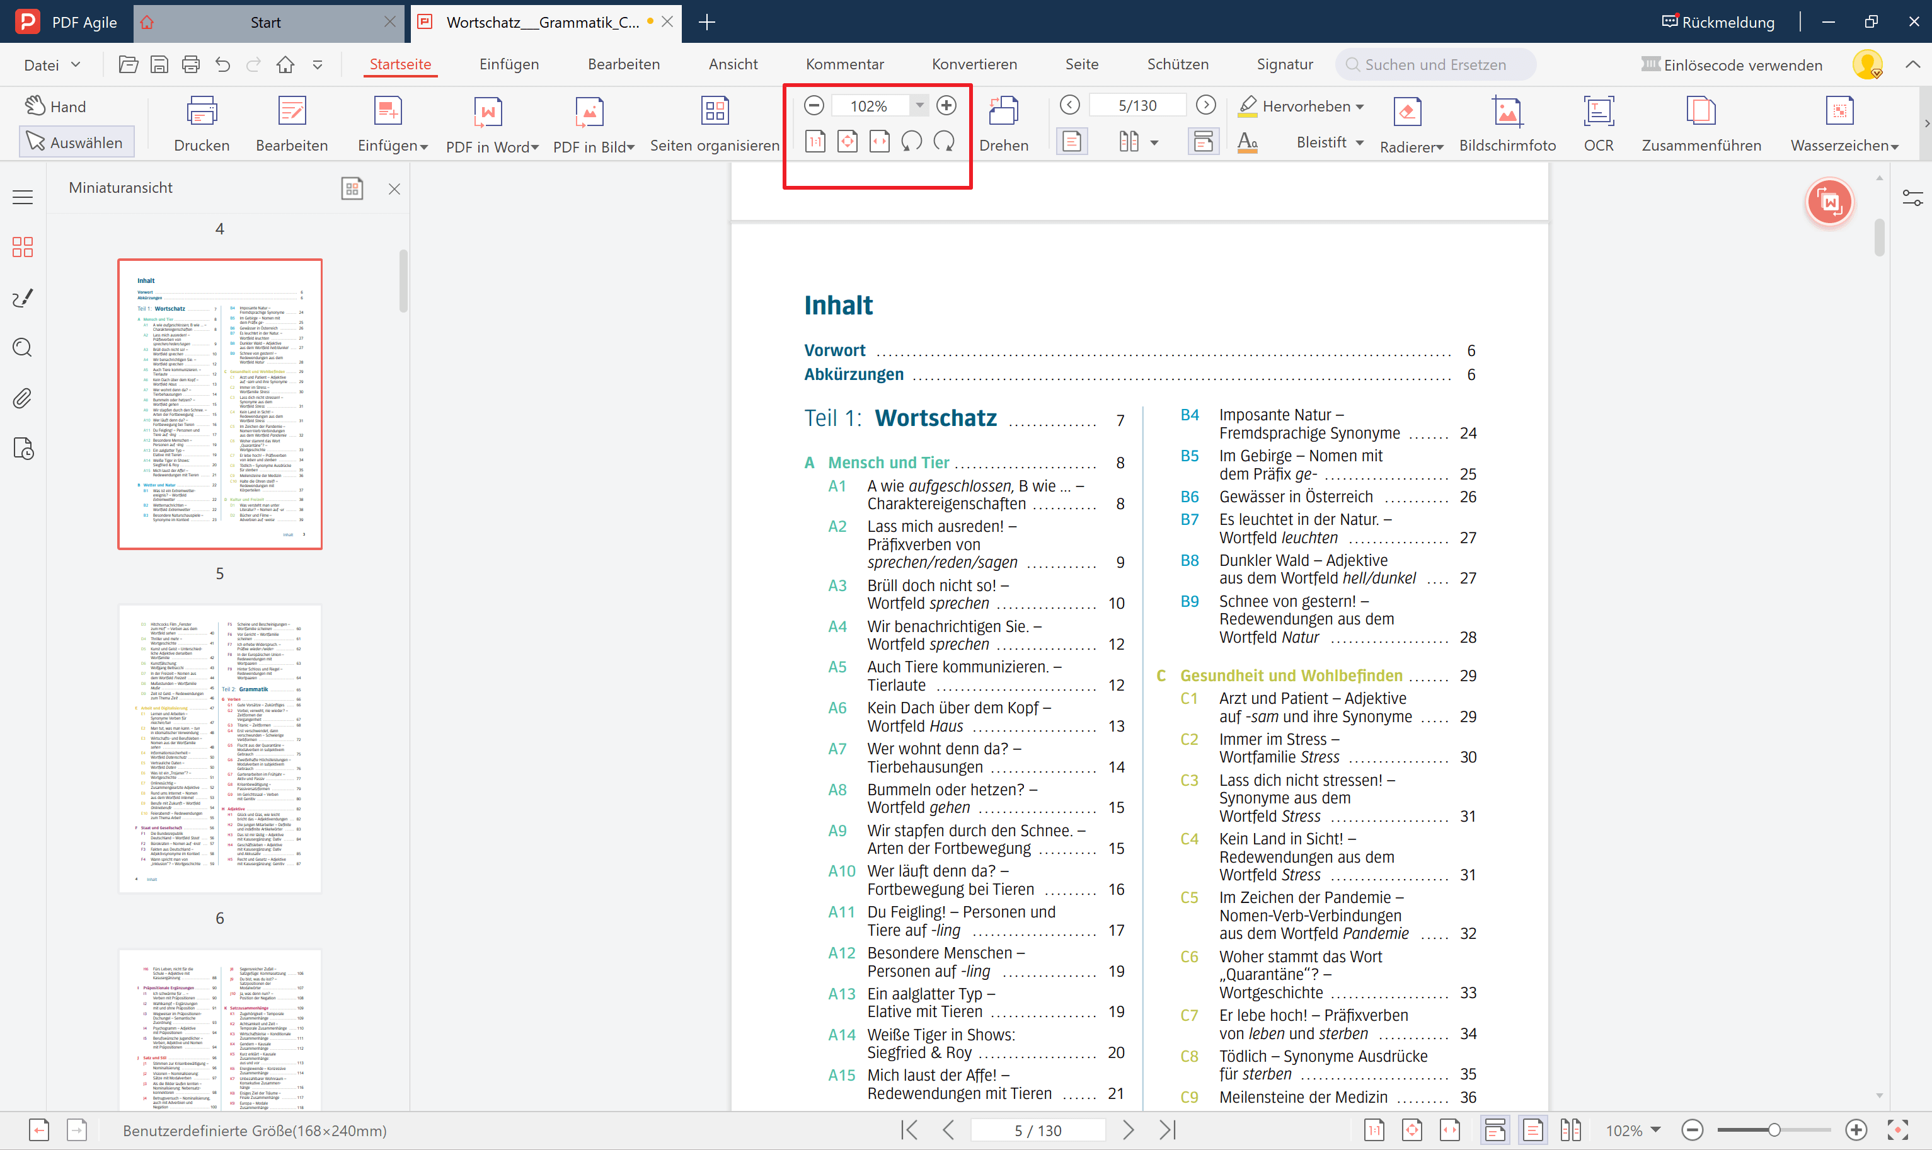Screen dimensions: 1932x1150
Task: Save document with the floppy disk icon
Action: tap(159, 65)
